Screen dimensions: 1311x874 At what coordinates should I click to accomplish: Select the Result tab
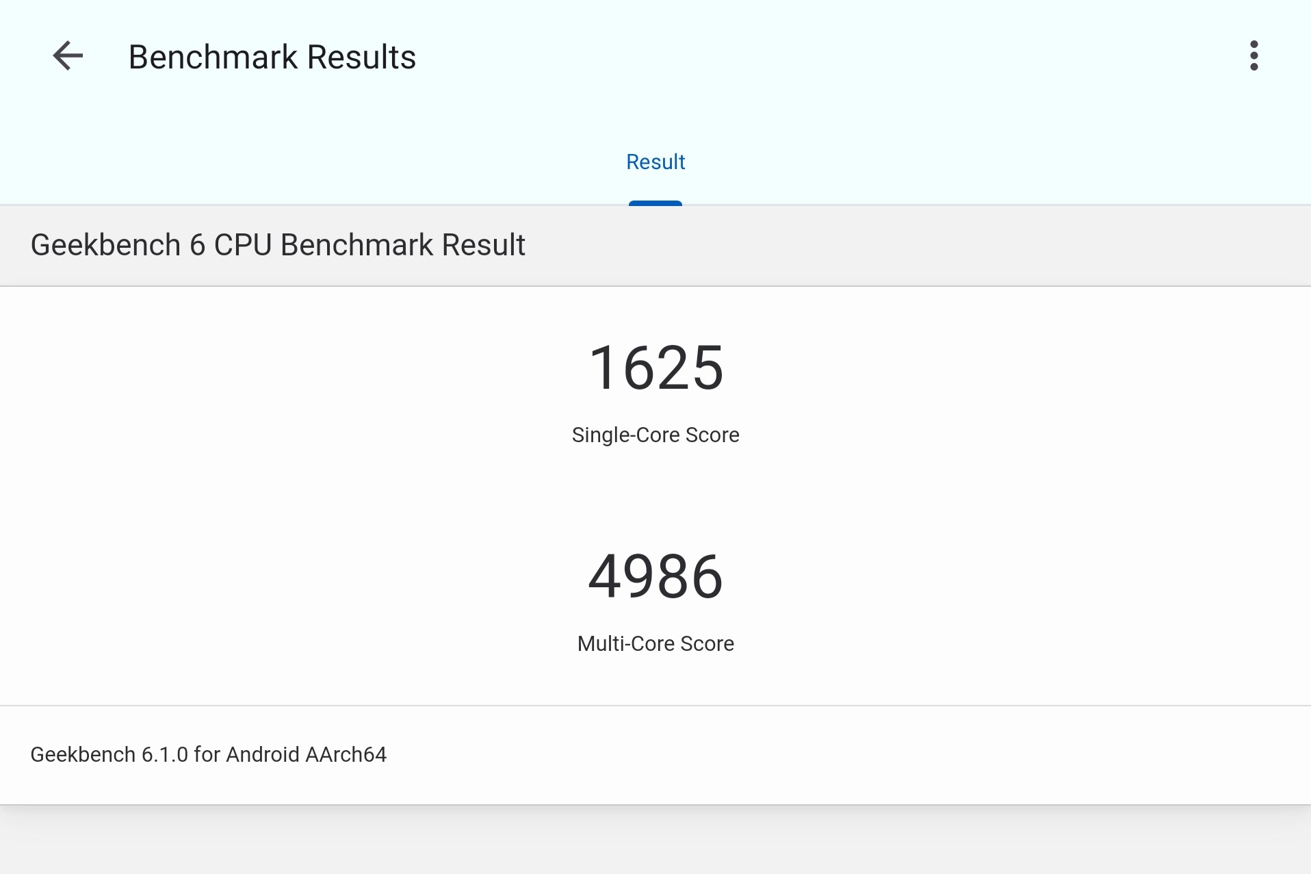click(x=655, y=162)
